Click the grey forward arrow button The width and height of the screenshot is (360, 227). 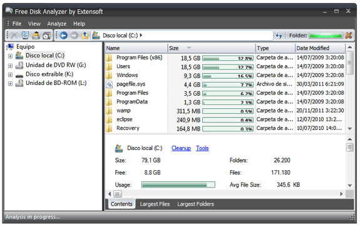point(74,35)
